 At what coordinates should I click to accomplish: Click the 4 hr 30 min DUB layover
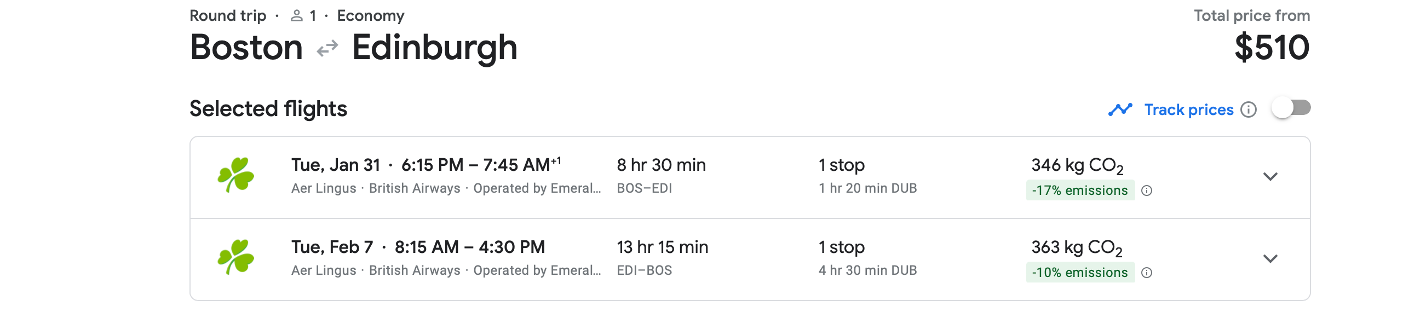point(867,270)
